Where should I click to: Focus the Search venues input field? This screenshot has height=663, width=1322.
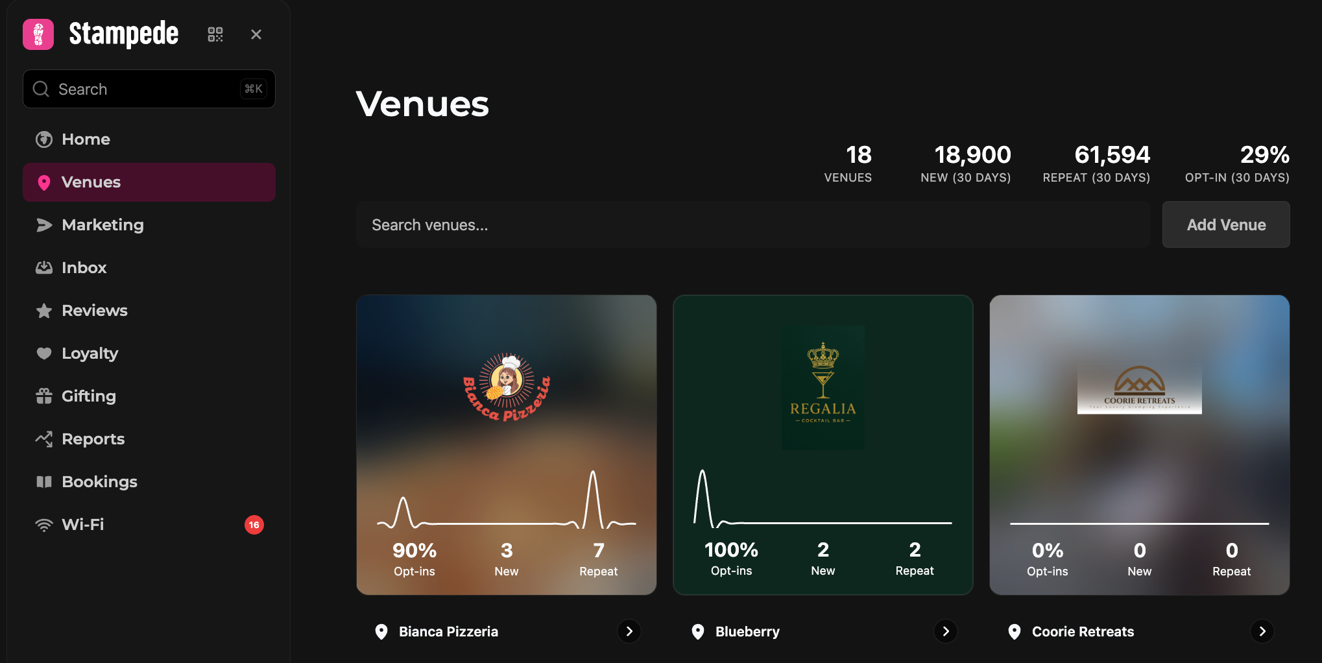pyautogui.click(x=752, y=225)
